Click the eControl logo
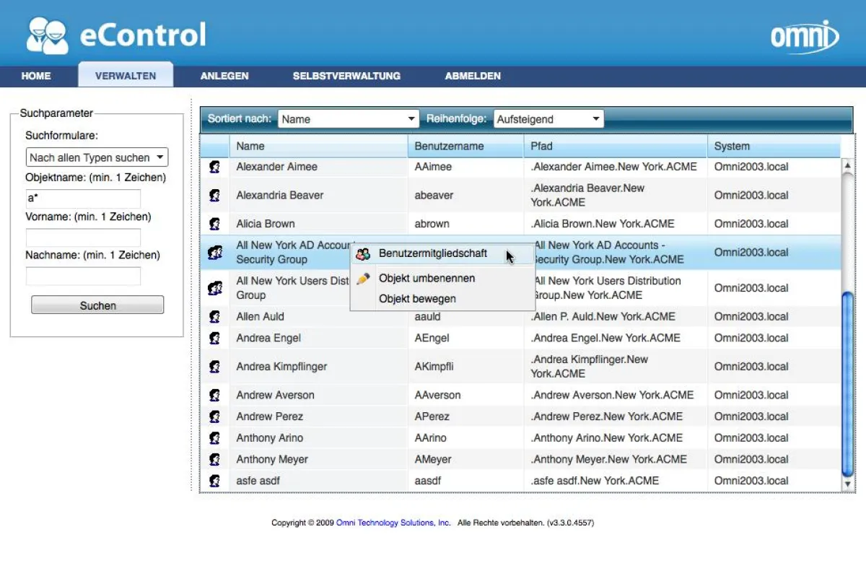This screenshot has height=571, width=866. pos(115,32)
